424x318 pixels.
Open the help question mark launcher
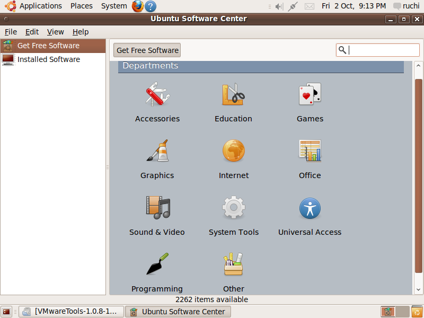[151, 6]
